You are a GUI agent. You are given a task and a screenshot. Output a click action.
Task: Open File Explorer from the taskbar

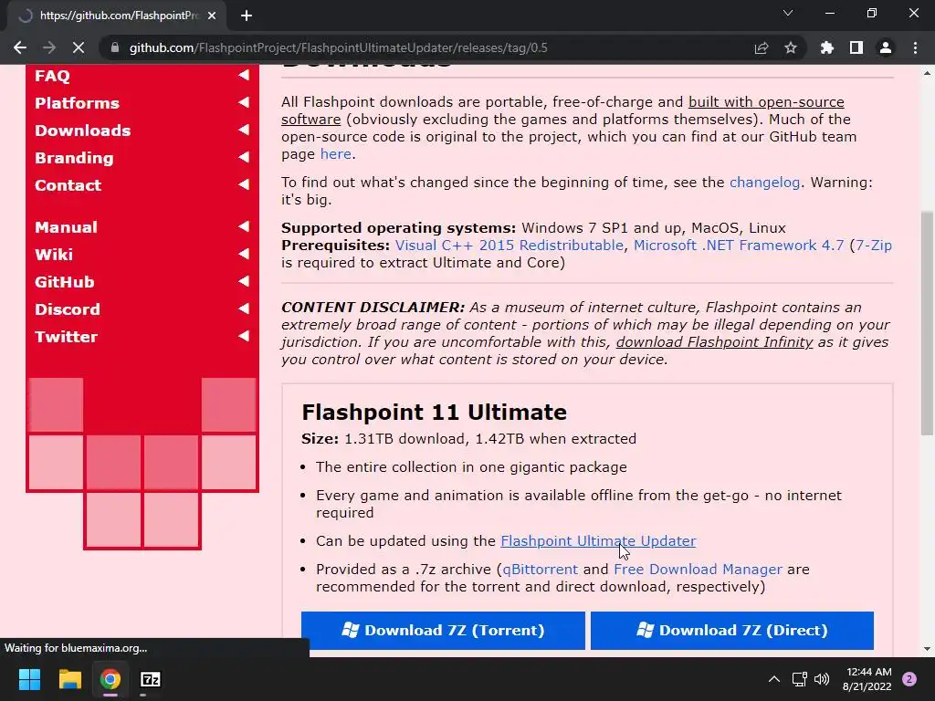pos(69,679)
